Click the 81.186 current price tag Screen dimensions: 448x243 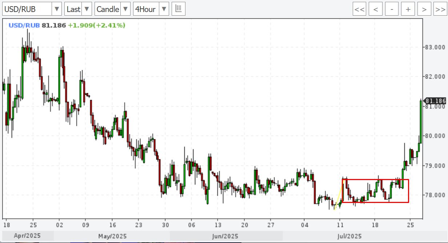tap(435, 101)
